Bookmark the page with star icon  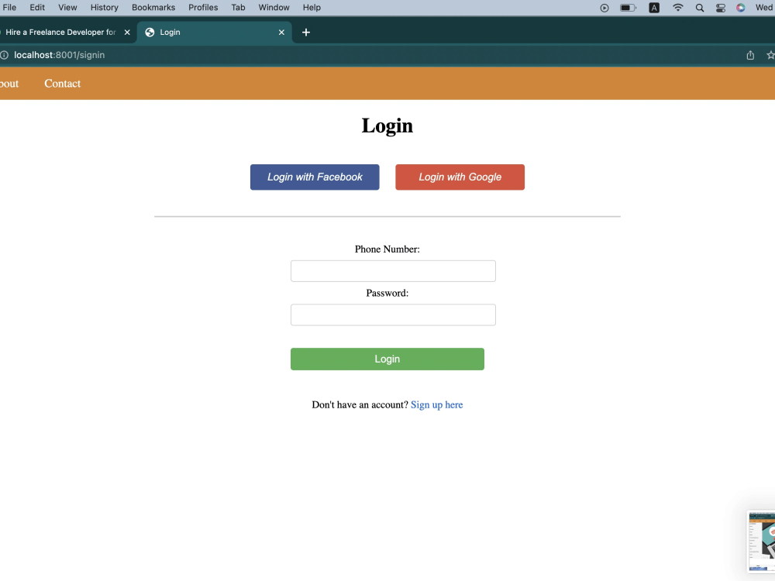(770, 55)
